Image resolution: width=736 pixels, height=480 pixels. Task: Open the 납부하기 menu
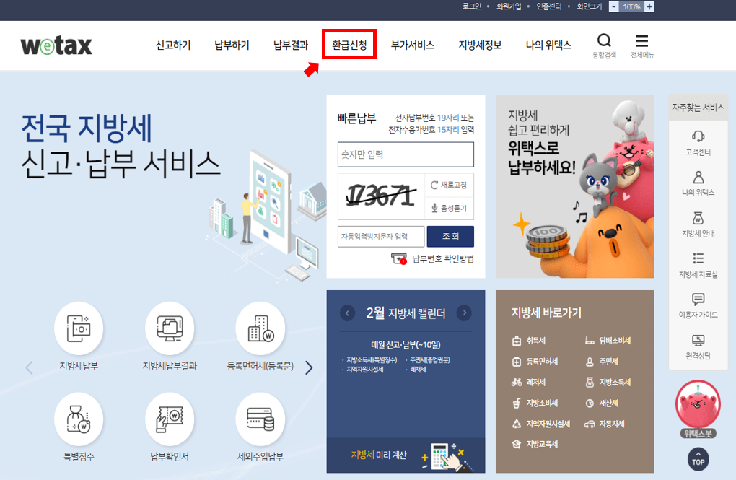(x=231, y=45)
